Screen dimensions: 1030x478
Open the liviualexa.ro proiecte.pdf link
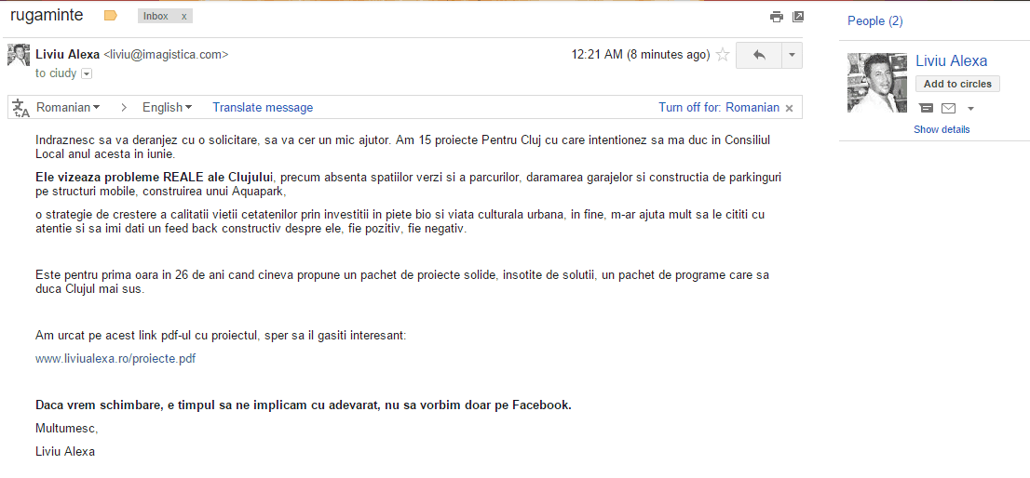115,358
